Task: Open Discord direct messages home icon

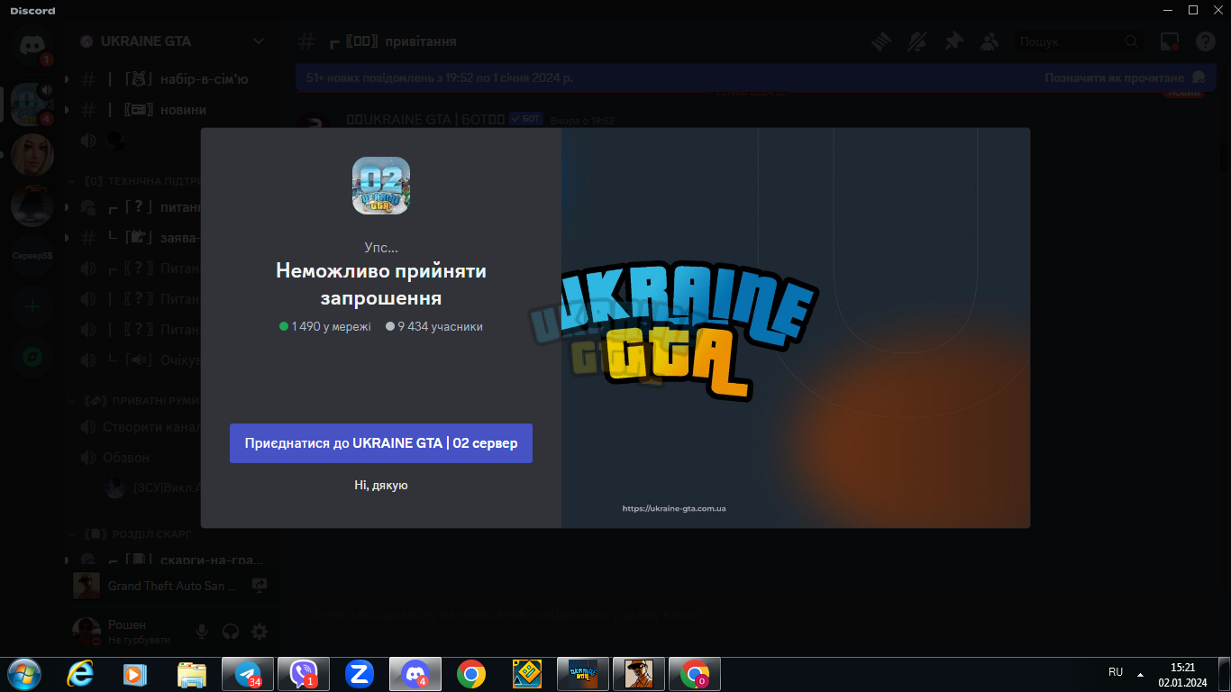Action: pos(32,42)
